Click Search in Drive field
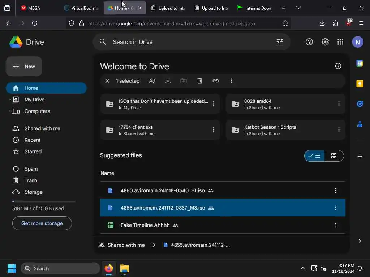Screen dimensions: 370x277 (x=192, y=42)
